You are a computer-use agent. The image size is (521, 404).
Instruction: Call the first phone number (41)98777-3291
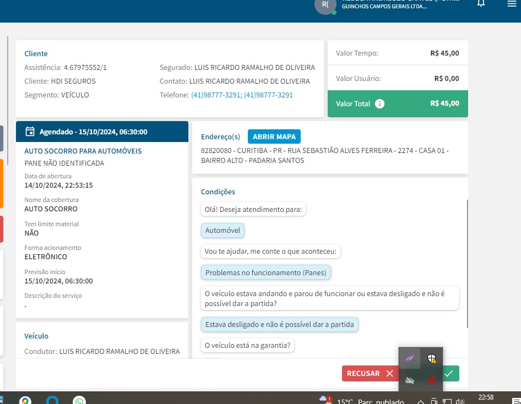[x=216, y=95]
